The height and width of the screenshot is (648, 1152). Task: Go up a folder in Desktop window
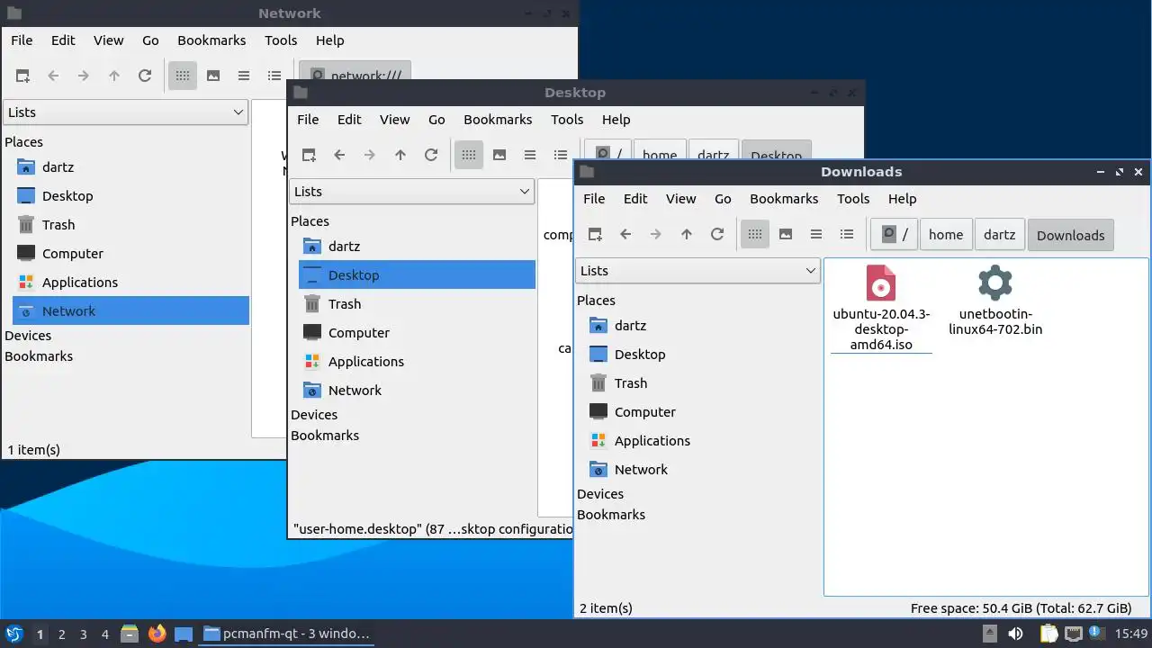coord(400,155)
